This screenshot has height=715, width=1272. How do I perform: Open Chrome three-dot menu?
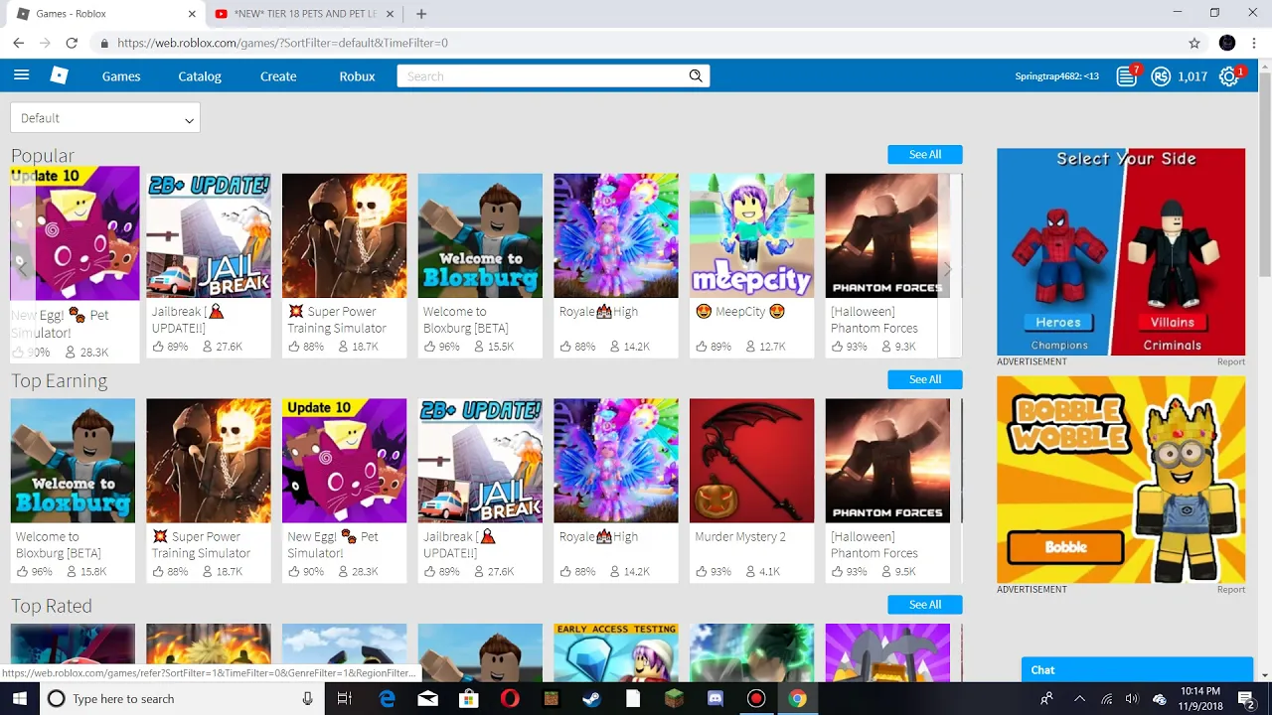coord(1254,43)
